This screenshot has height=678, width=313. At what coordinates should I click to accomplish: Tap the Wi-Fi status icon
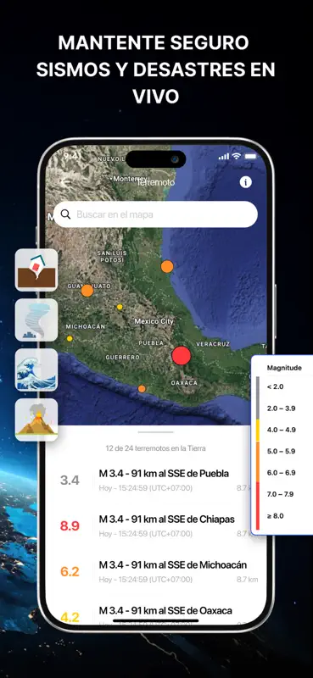(x=236, y=157)
